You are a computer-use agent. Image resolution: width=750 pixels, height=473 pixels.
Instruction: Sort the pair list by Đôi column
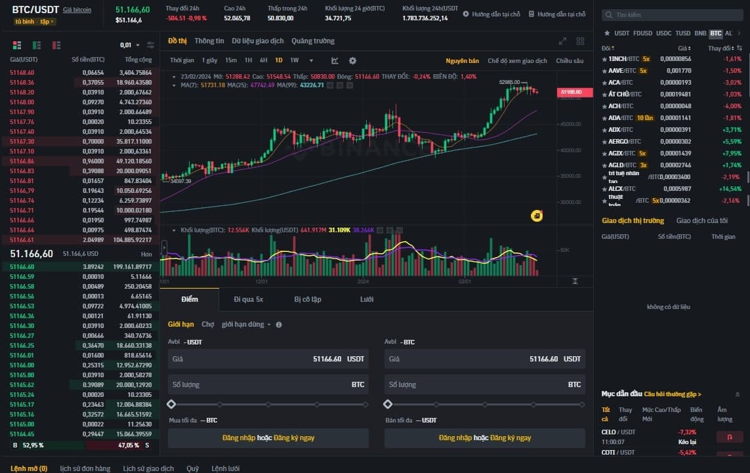(x=608, y=48)
